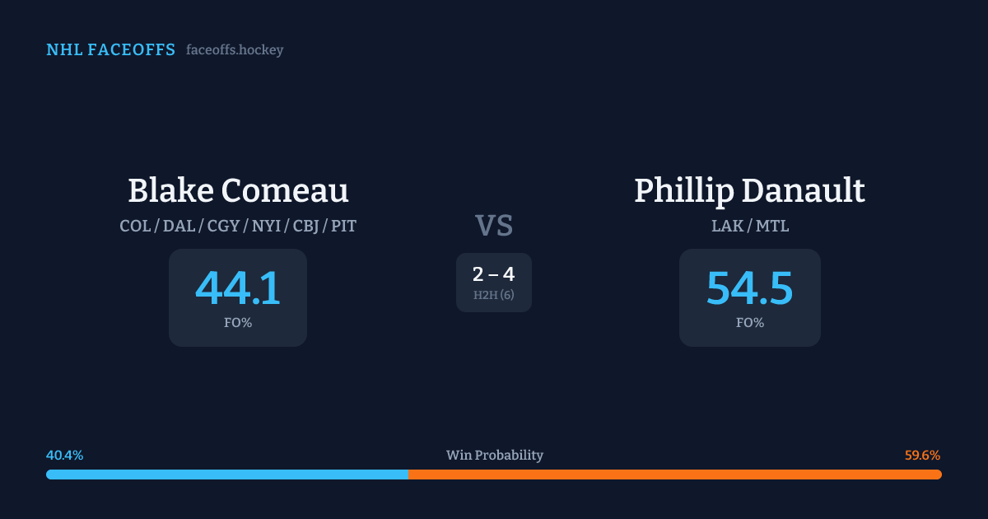Image resolution: width=988 pixels, height=519 pixels.
Task: Click the PIT team abbreviation
Action: click(343, 226)
